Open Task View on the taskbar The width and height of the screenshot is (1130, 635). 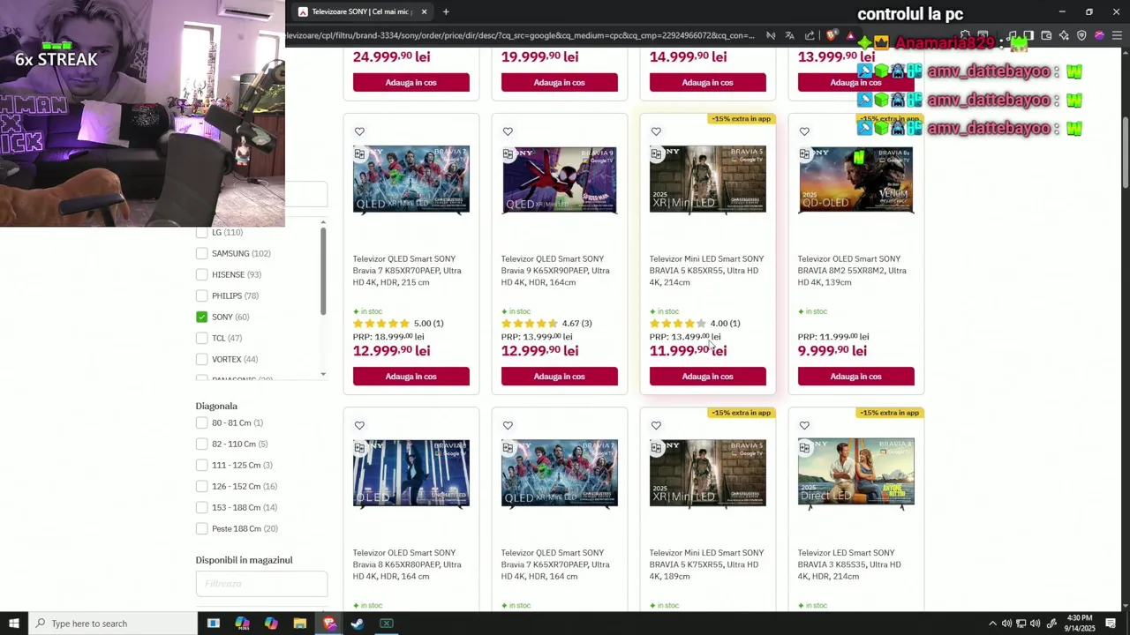[213, 624]
